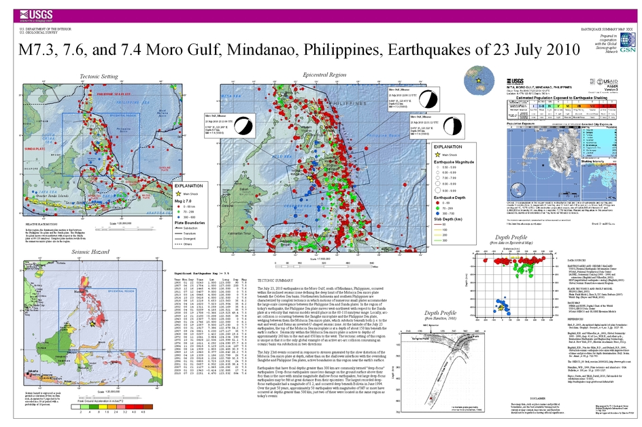Click the Main Shock star in Epicentral legend
This screenshot has height=427, width=642.
437,156
